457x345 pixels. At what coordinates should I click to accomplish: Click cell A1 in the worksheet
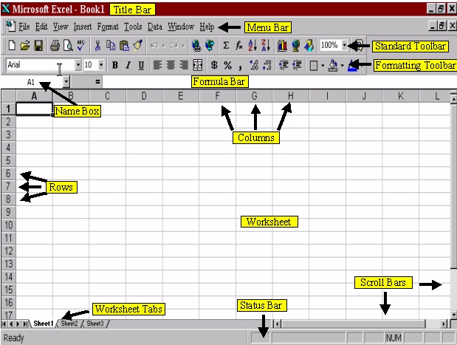[33, 109]
